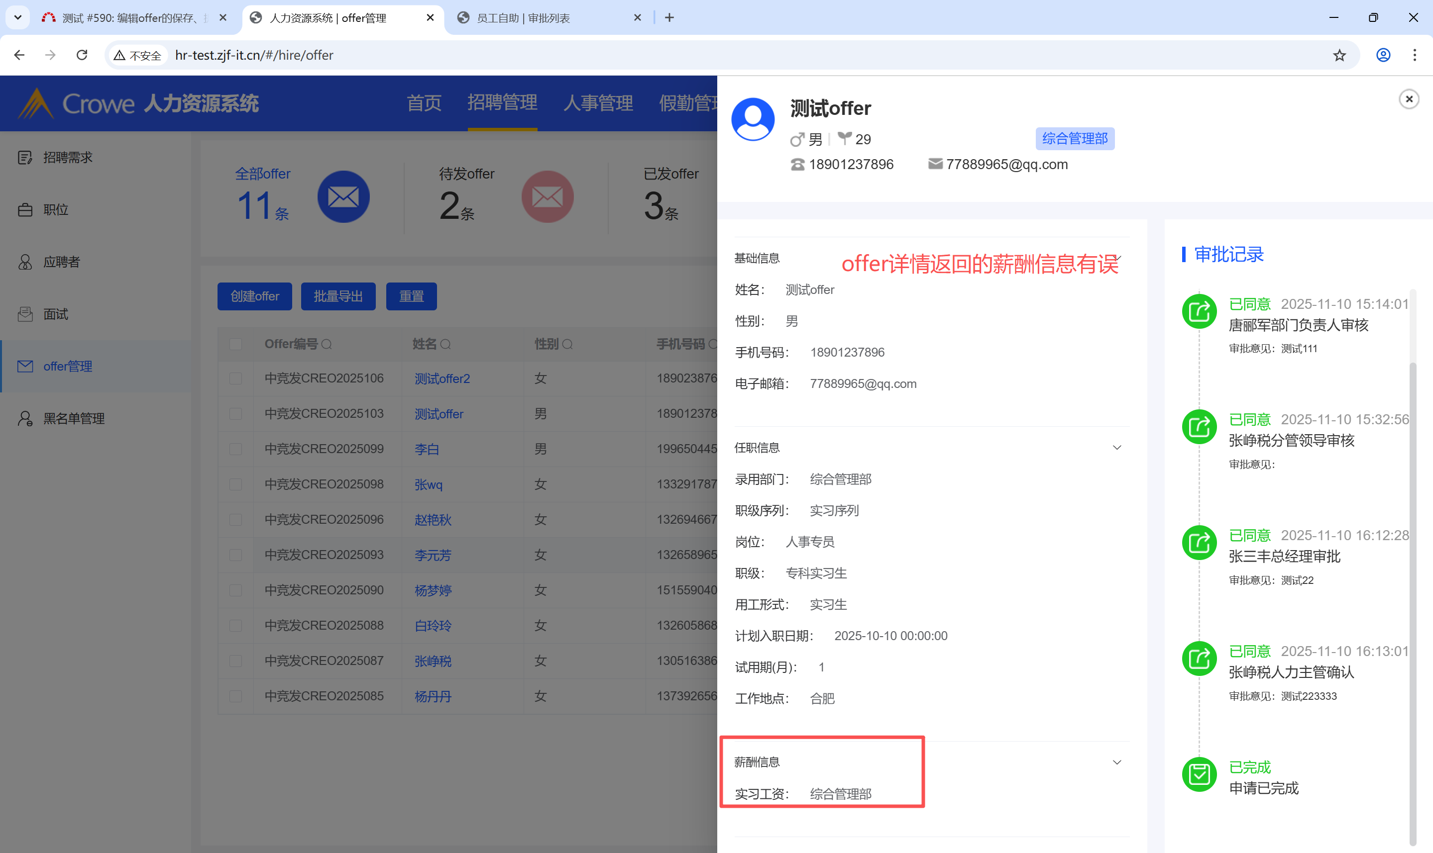The width and height of the screenshot is (1433, 853).
Task: Click the search icon beside 性别 header
Action: (x=567, y=344)
